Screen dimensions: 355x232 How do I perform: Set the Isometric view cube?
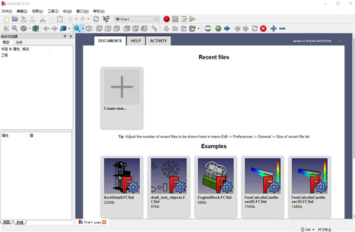coord(89,28)
